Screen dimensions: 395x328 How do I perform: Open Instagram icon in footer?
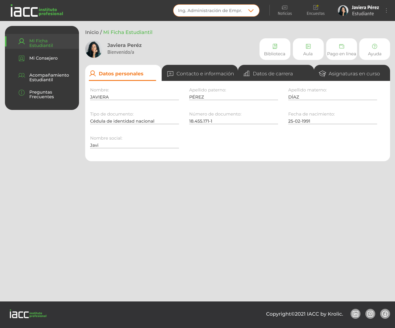(x=370, y=314)
